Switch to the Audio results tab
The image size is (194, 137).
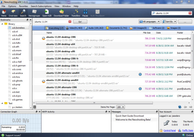[x=94, y=28]
